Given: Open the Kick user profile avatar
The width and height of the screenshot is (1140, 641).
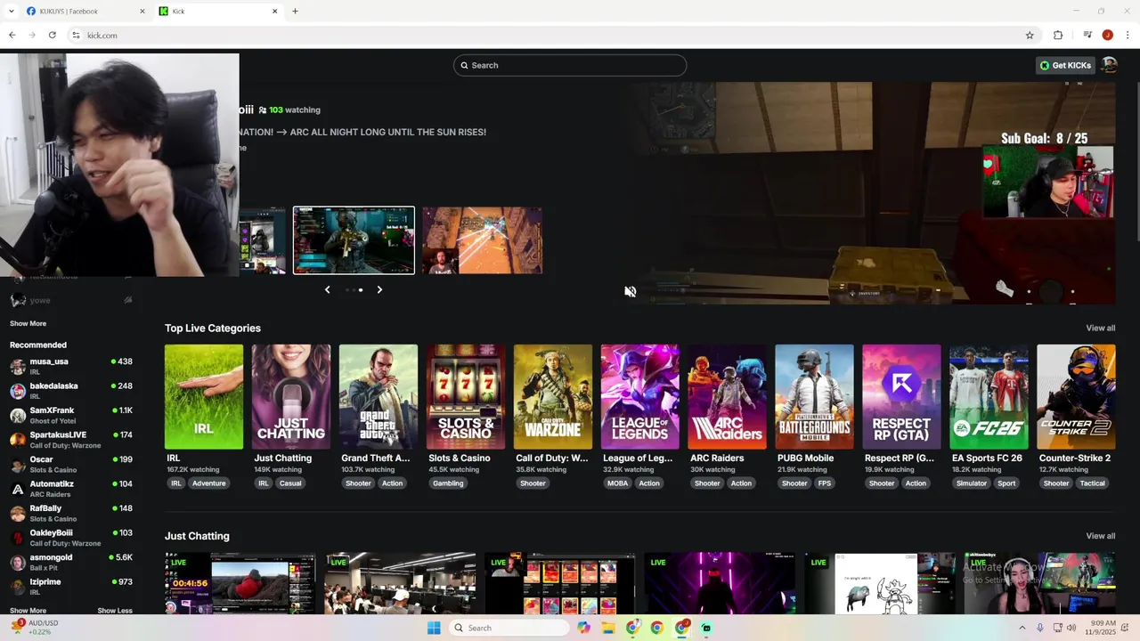Looking at the screenshot, I should (1109, 65).
